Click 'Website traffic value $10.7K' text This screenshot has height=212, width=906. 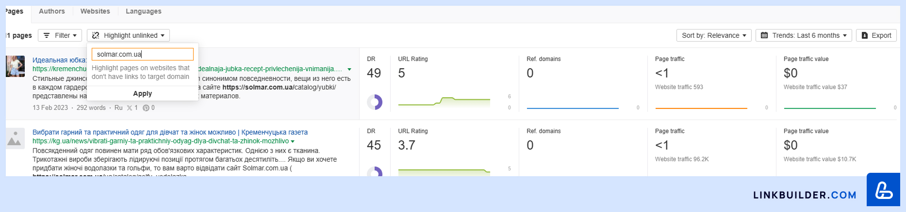pyautogui.click(x=820, y=159)
